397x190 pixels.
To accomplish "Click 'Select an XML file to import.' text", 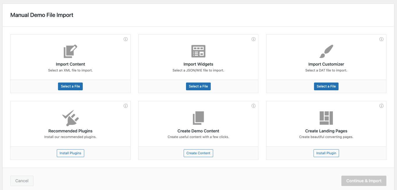I will 70,70.
